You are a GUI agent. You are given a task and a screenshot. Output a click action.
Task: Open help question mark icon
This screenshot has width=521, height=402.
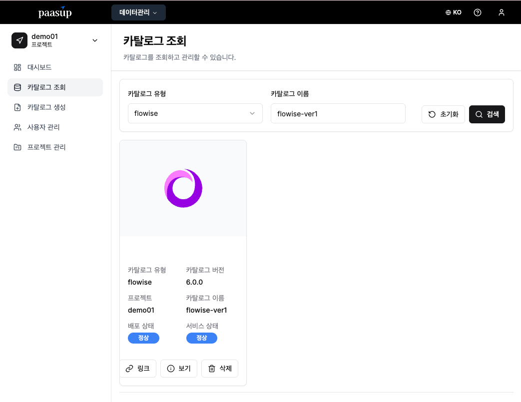(477, 12)
